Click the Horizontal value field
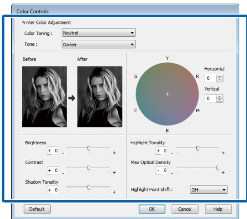 (211, 78)
